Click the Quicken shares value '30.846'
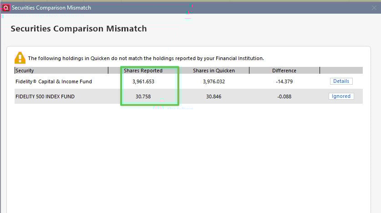381x213 pixels. (x=214, y=96)
